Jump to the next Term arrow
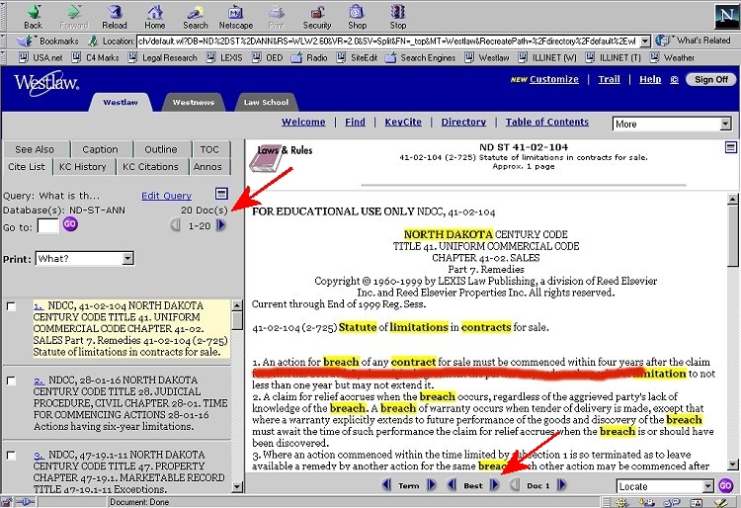Viewport: 741px width, 508px height. (x=431, y=485)
